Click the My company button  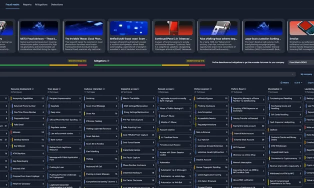tap(306, 74)
